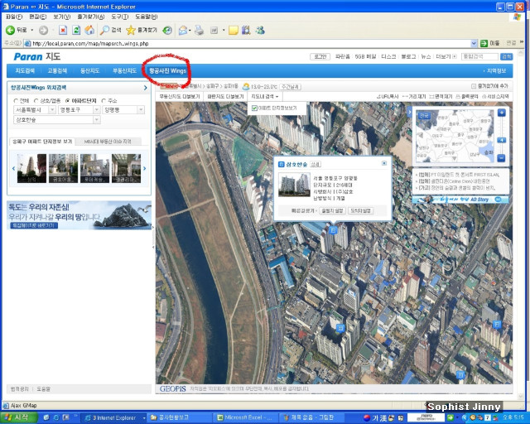530x424 pixels.
Task: Select the 아파트단지 radio button
Action: [x=68, y=101]
